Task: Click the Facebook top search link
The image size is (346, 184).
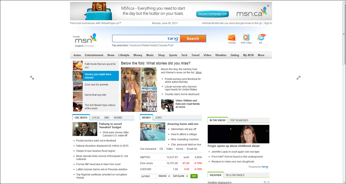Action: pos(135,45)
